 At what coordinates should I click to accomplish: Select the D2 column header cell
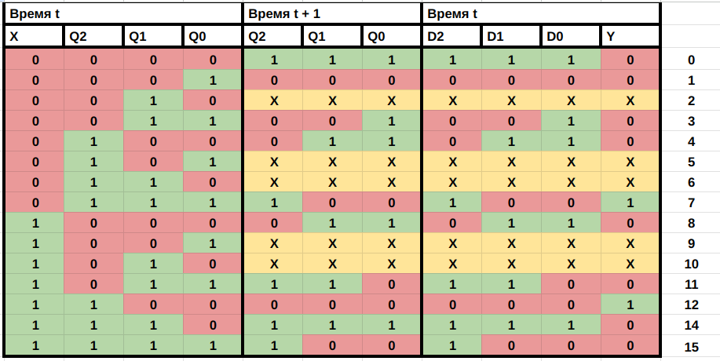[x=451, y=36]
